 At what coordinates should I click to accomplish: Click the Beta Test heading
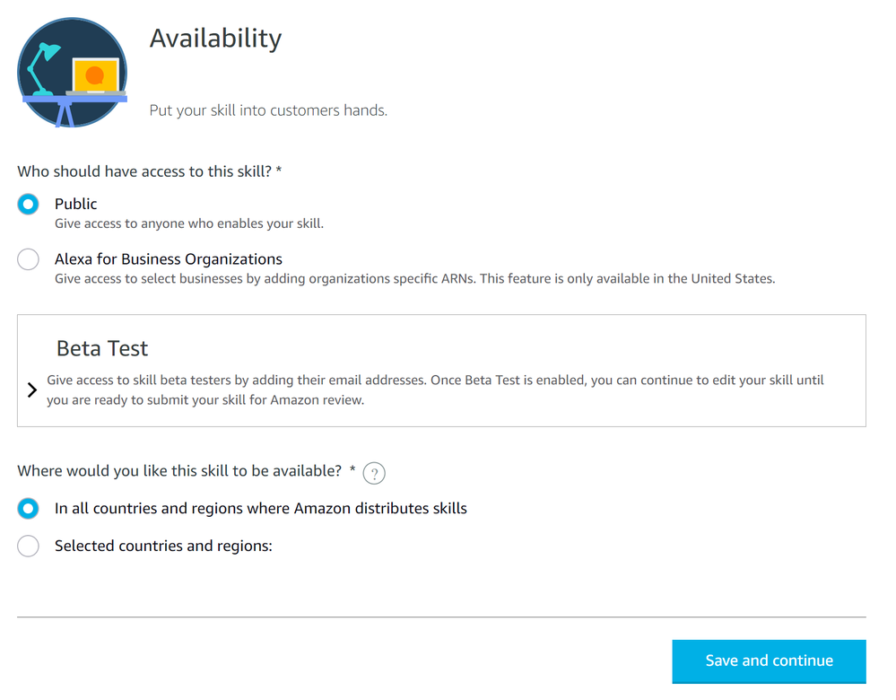[102, 348]
